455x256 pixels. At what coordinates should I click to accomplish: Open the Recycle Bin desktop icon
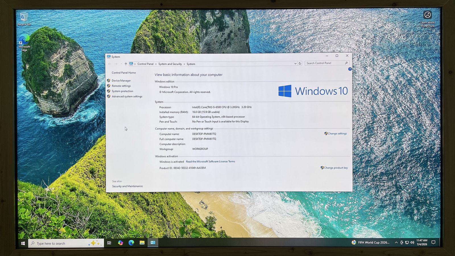(24, 19)
